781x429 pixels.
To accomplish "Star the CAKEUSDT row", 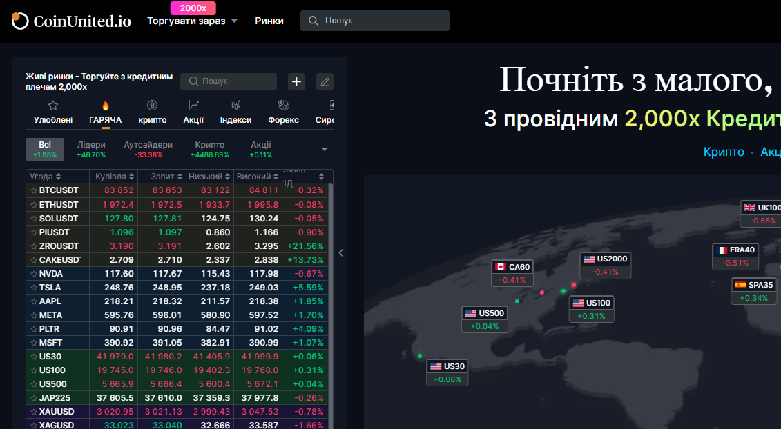I will coord(34,260).
